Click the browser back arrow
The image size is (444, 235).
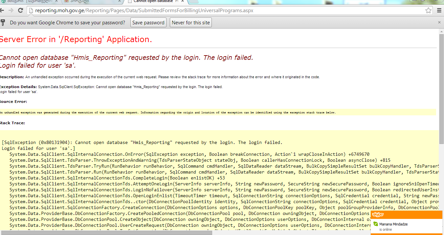pyautogui.click(x=3, y=11)
